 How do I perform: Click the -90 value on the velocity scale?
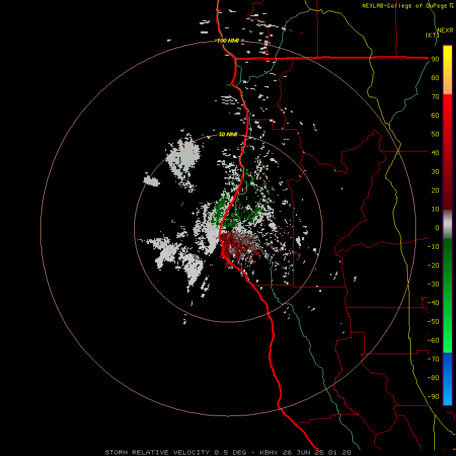[433, 397]
